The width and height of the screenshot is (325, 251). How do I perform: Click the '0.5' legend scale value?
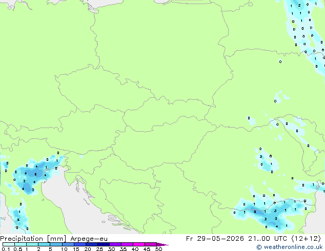pos(18,249)
